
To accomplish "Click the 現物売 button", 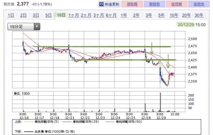I will pos(154,4).
